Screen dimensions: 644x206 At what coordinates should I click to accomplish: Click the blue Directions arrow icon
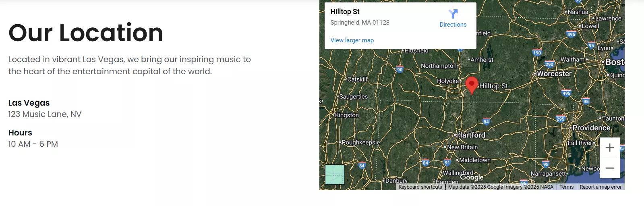(x=453, y=14)
